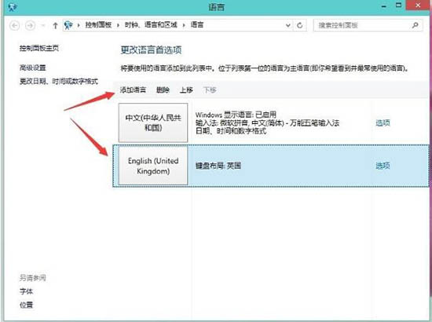Open 选项 for 中文 language
Screen dimensions: 432x322
click(383, 123)
